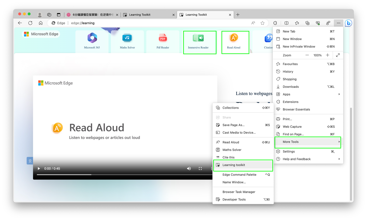The height and width of the screenshot is (220, 367).
Task: Click the Split screen toolbar icon
Action: (x=286, y=23)
